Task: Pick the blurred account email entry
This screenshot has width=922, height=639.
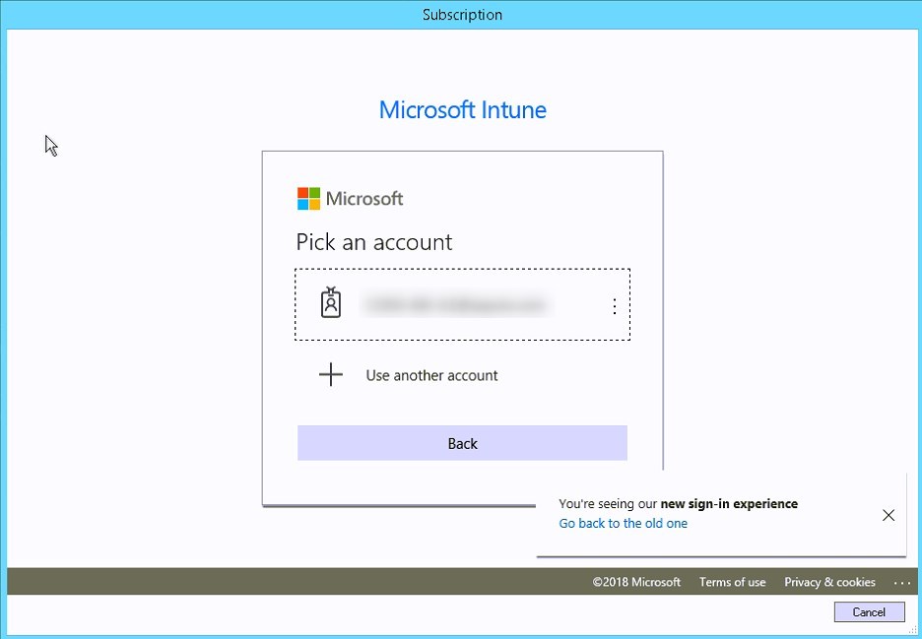Action: point(462,304)
